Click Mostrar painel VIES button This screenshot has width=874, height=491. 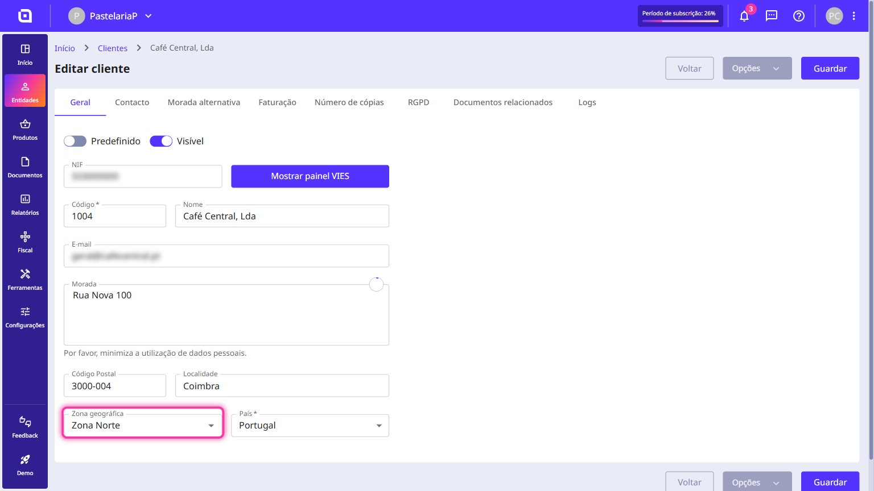click(x=310, y=176)
